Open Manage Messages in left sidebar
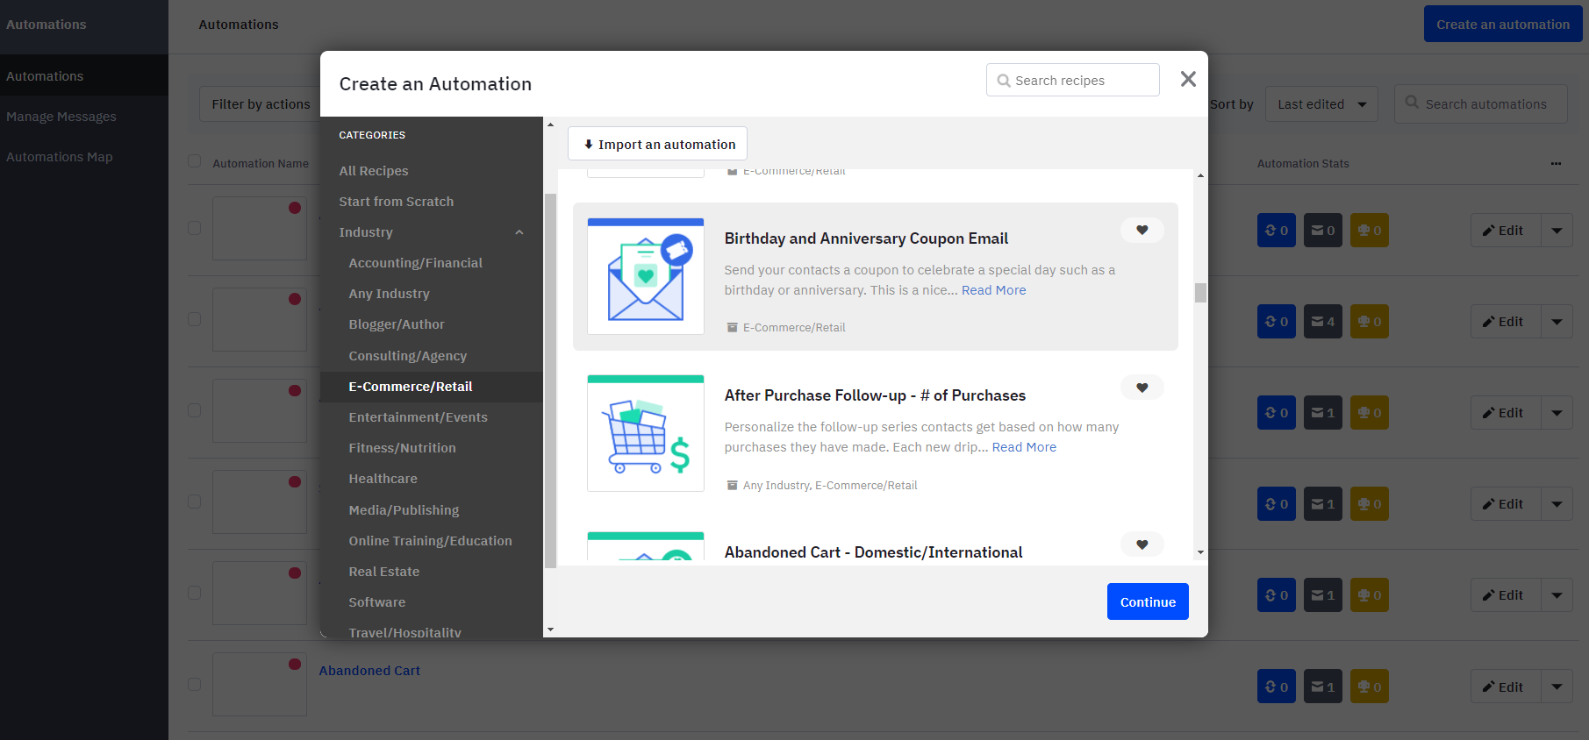 61,117
